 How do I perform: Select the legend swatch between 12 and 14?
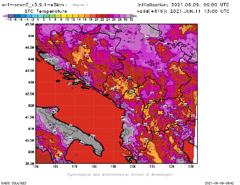pos(76,16)
